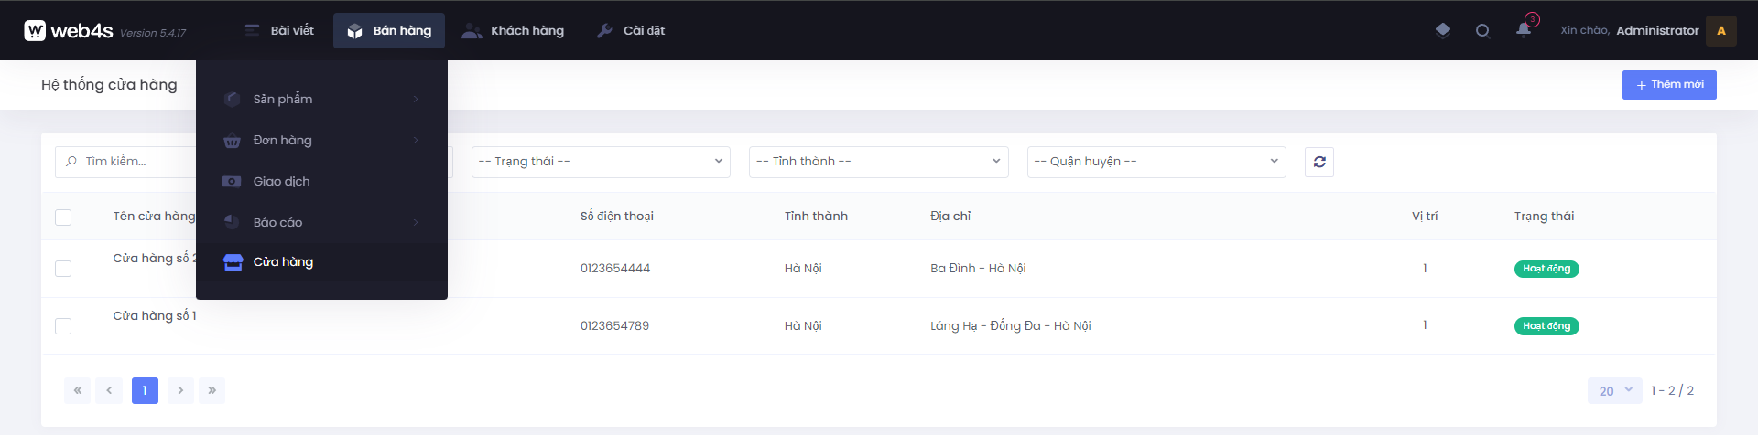
Task: Check the box for store 0123654444
Action: (x=63, y=269)
